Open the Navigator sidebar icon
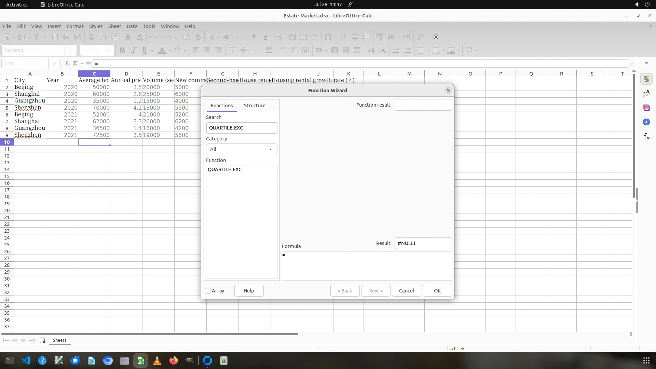 646,122
